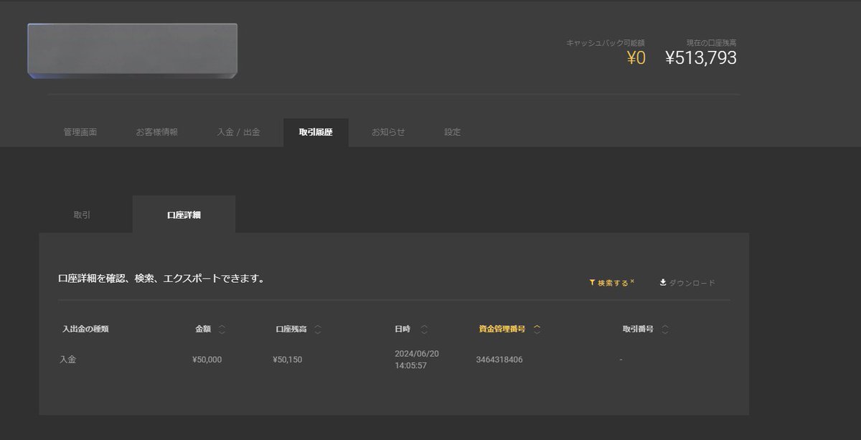The width and height of the screenshot is (861, 440).
Task: Sort by 取引番号 column arrows
Action: (x=665, y=329)
